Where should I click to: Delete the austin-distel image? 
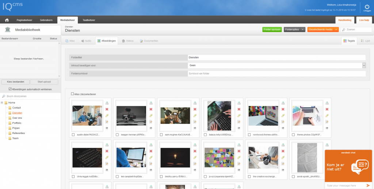pos(107,109)
